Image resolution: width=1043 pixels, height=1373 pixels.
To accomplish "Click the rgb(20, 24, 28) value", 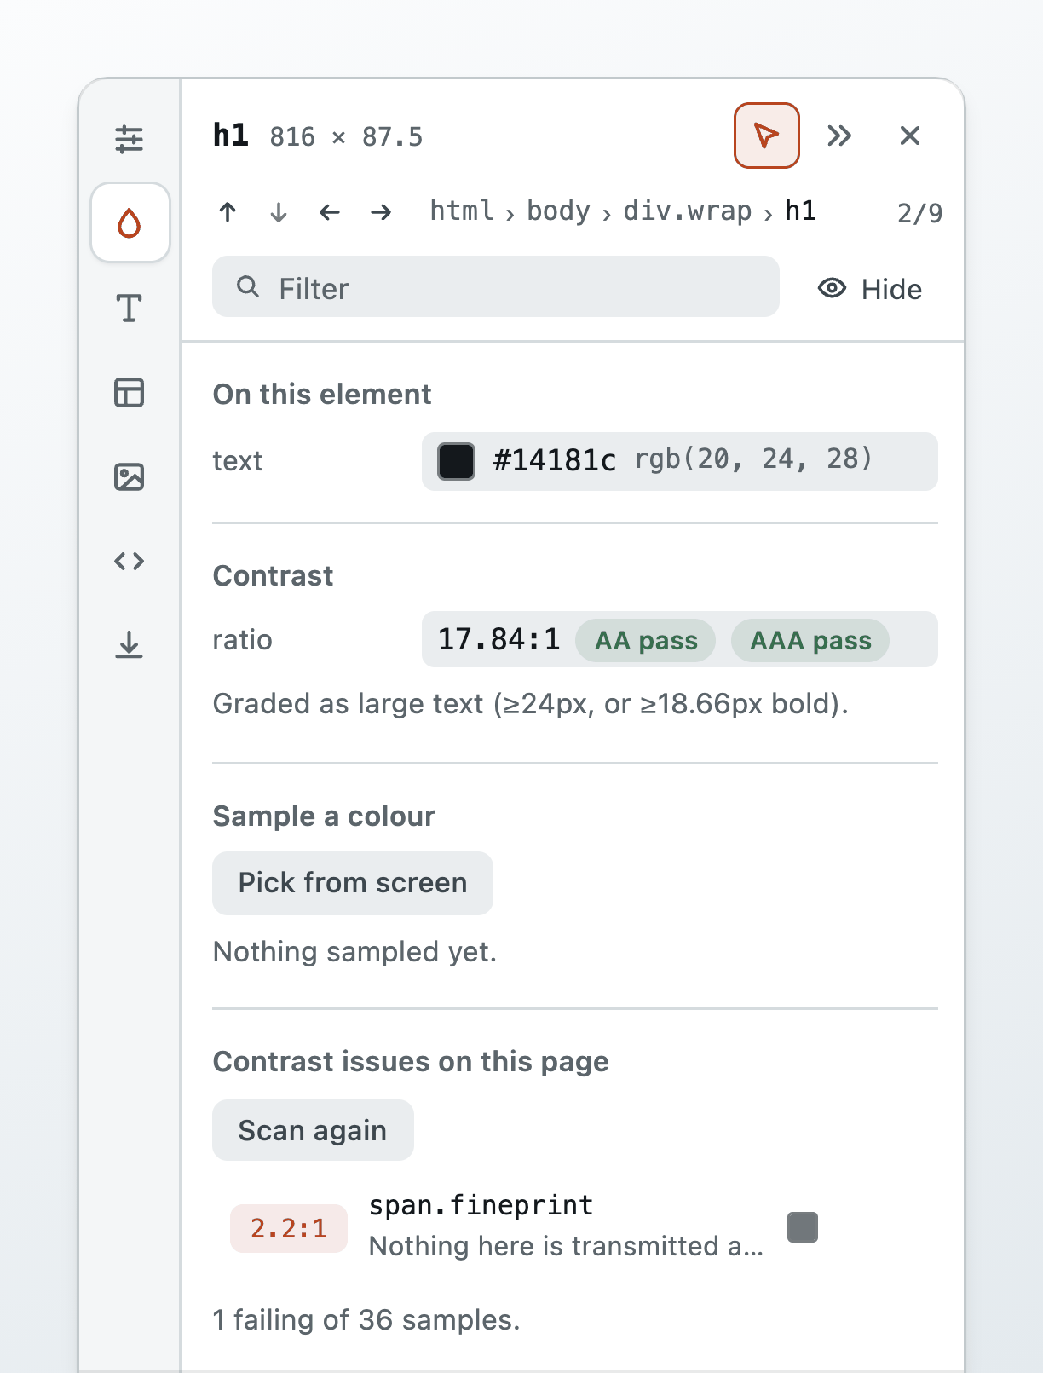I will point(754,459).
